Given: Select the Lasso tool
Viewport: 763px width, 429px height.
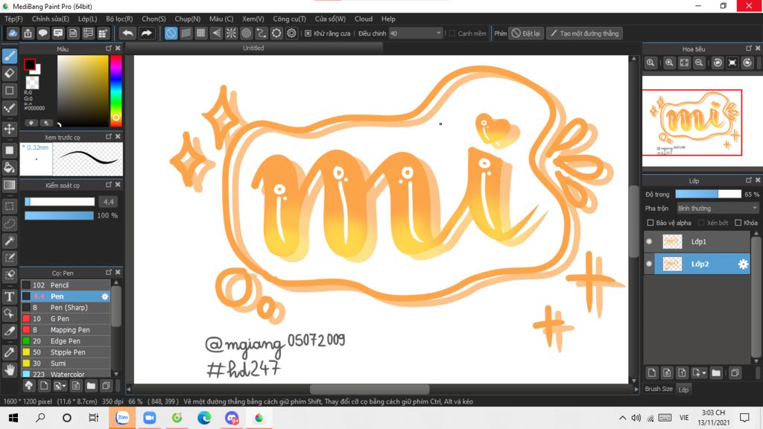Looking at the screenshot, I should [x=9, y=223].
